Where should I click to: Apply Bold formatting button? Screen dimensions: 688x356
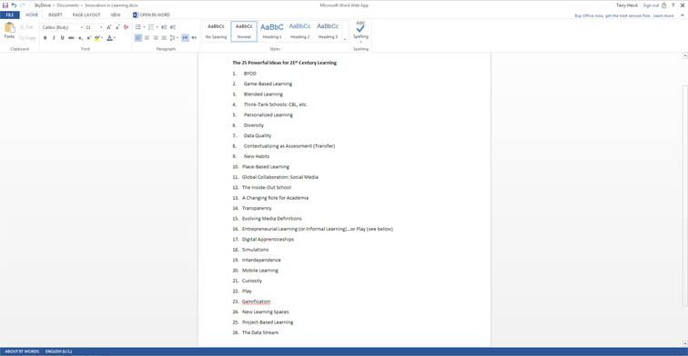tap(45, 38)
